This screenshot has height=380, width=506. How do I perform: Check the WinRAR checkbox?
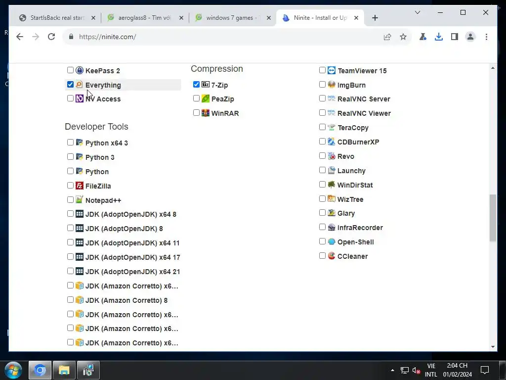pos(196,112)
